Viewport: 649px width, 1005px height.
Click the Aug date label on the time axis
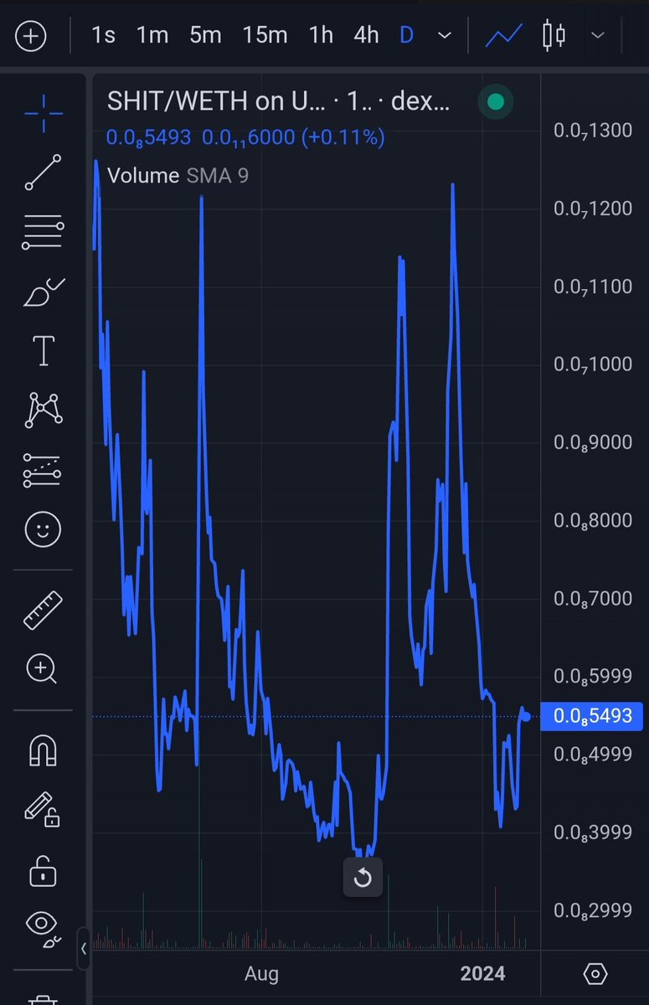tap(261, 974)
